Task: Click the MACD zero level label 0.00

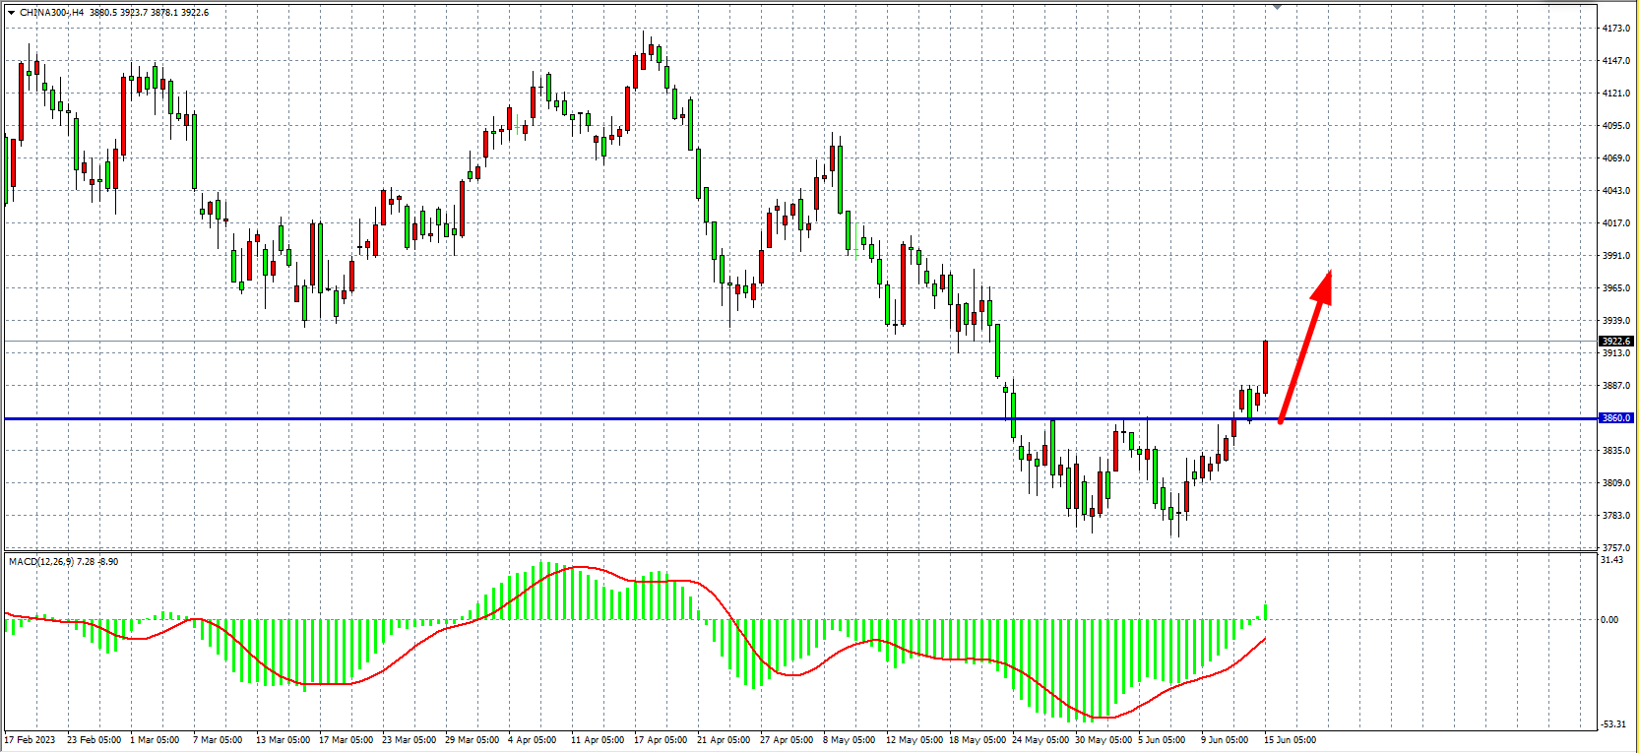Action: 1608,620
